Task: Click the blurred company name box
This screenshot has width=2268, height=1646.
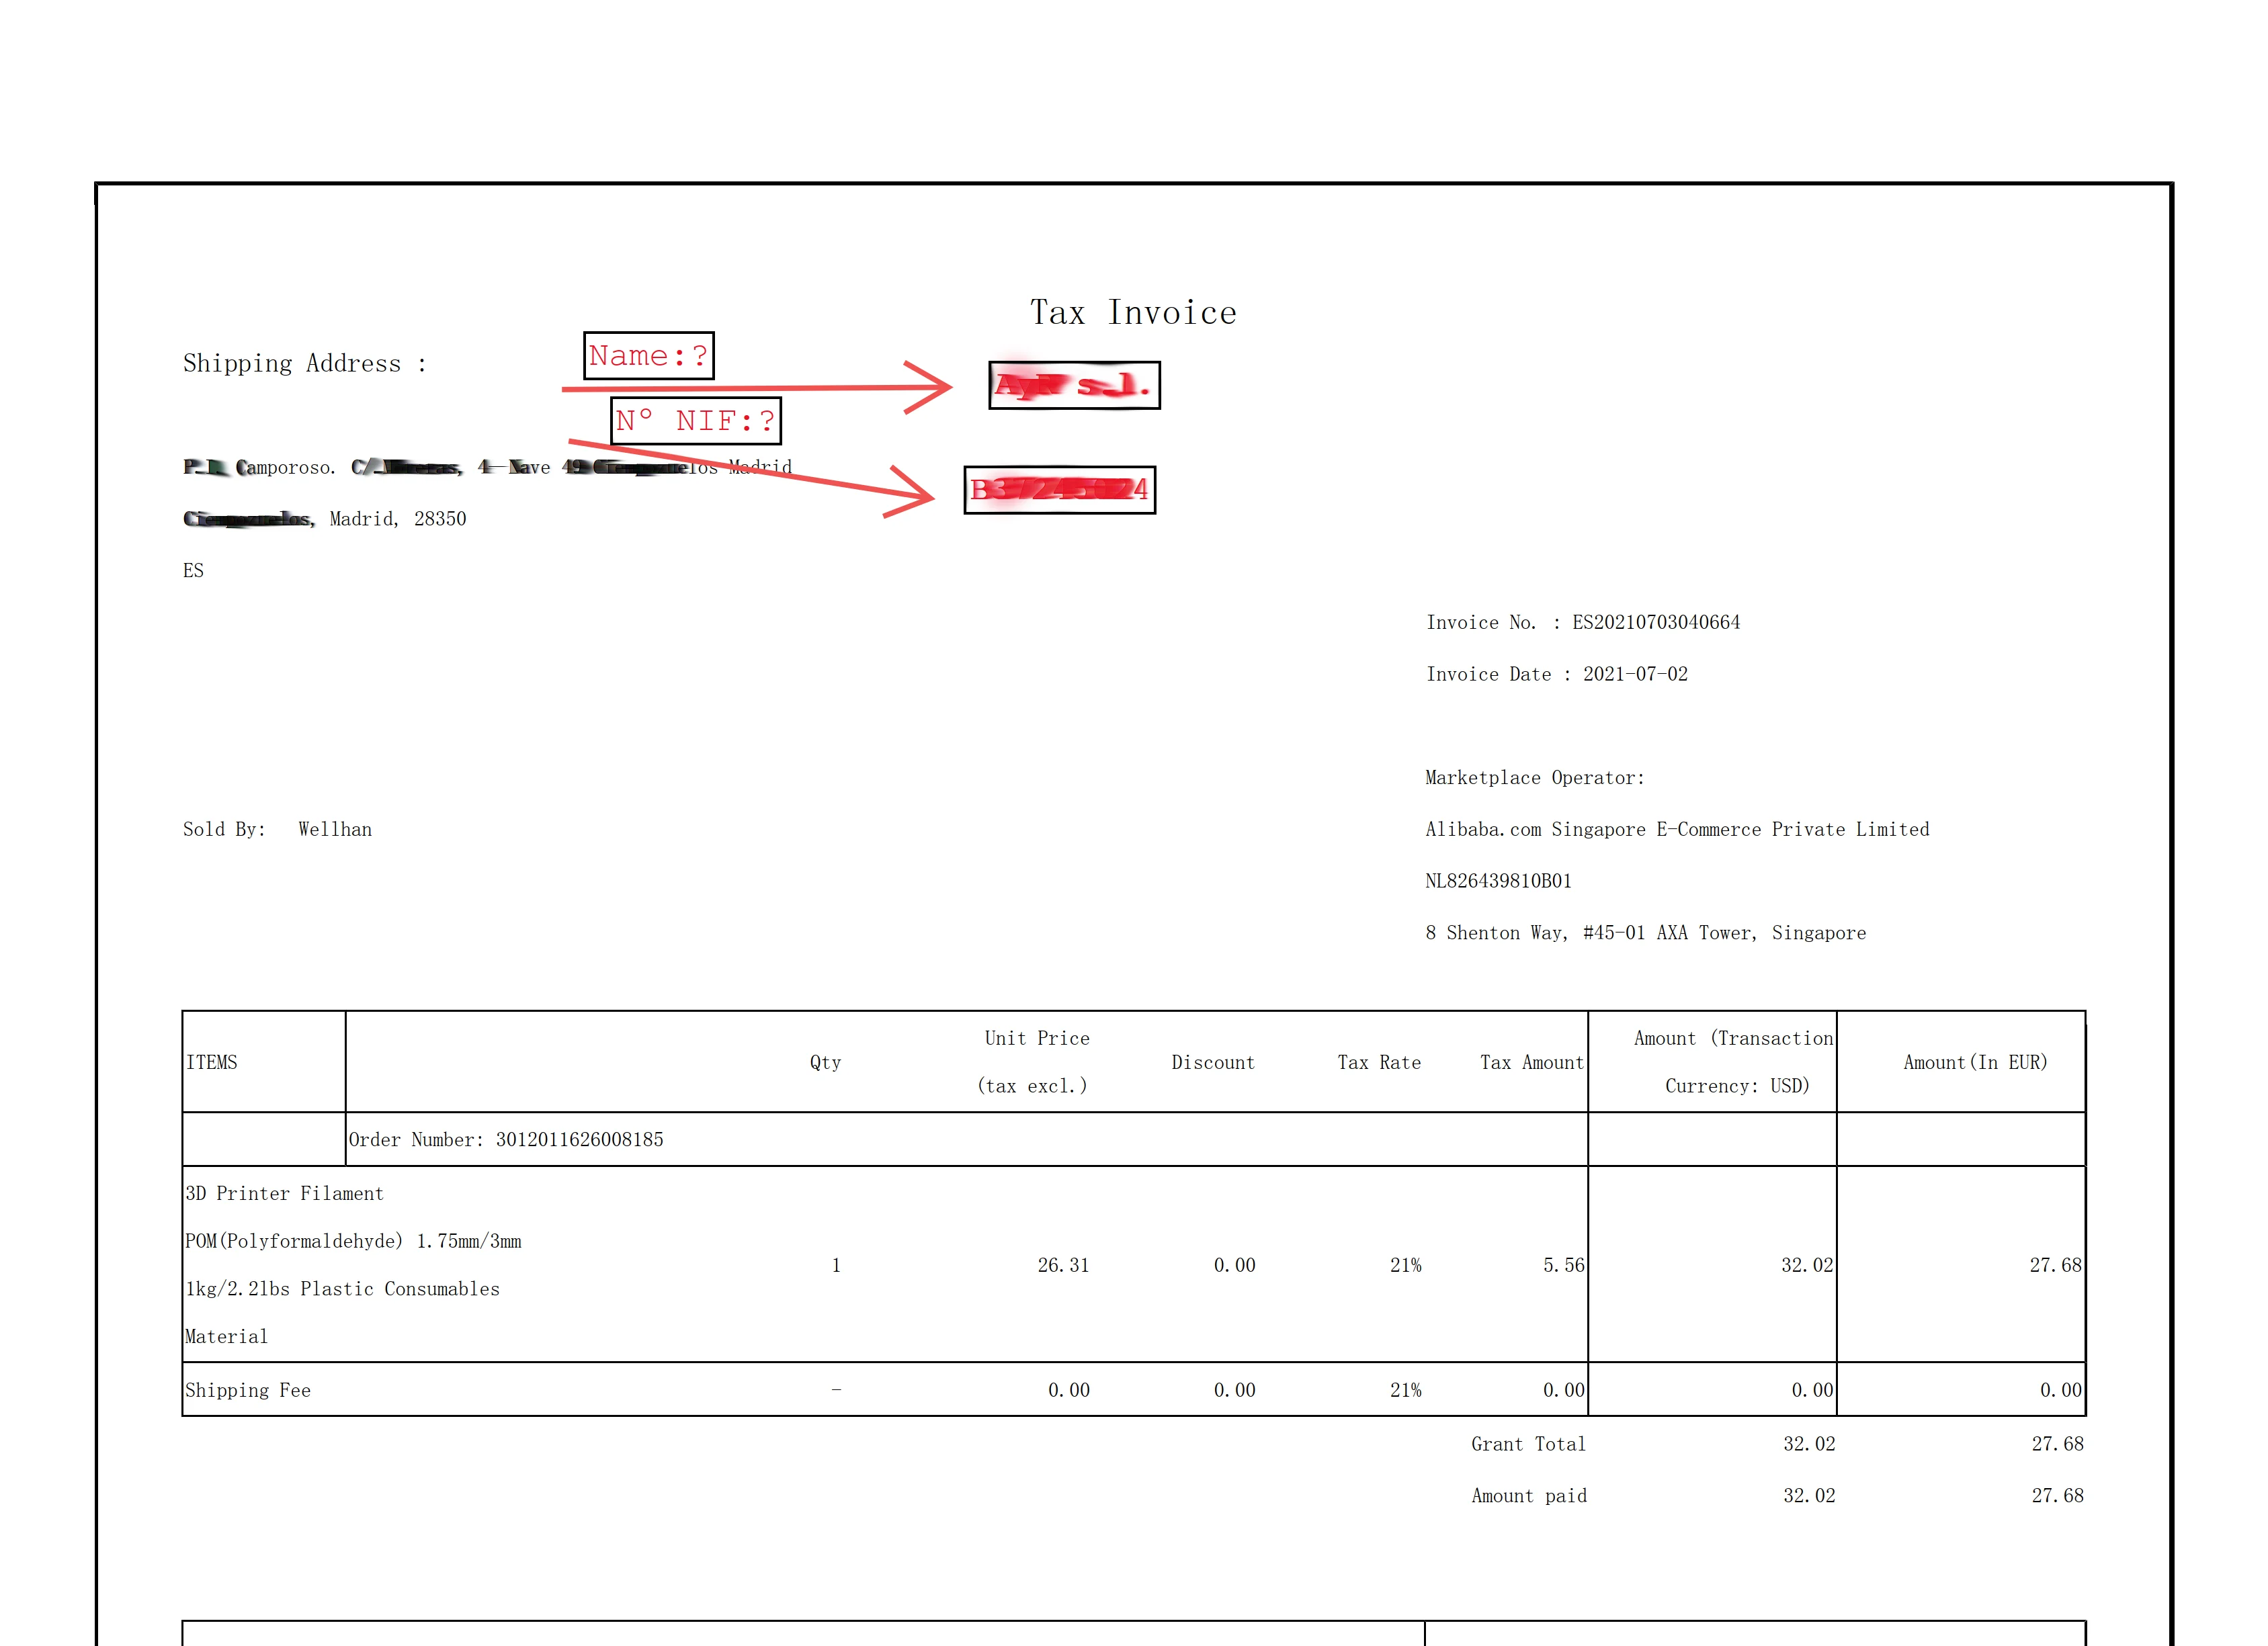Action: point(1074,385)
